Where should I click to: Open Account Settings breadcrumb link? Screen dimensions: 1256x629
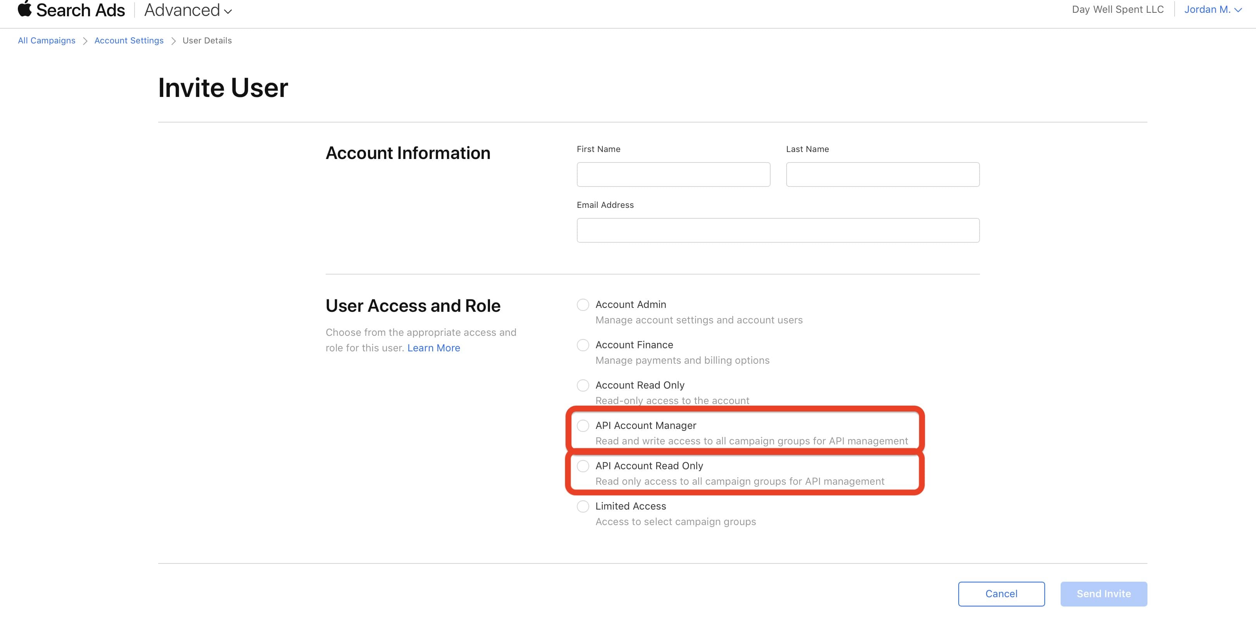coord(129,40)
